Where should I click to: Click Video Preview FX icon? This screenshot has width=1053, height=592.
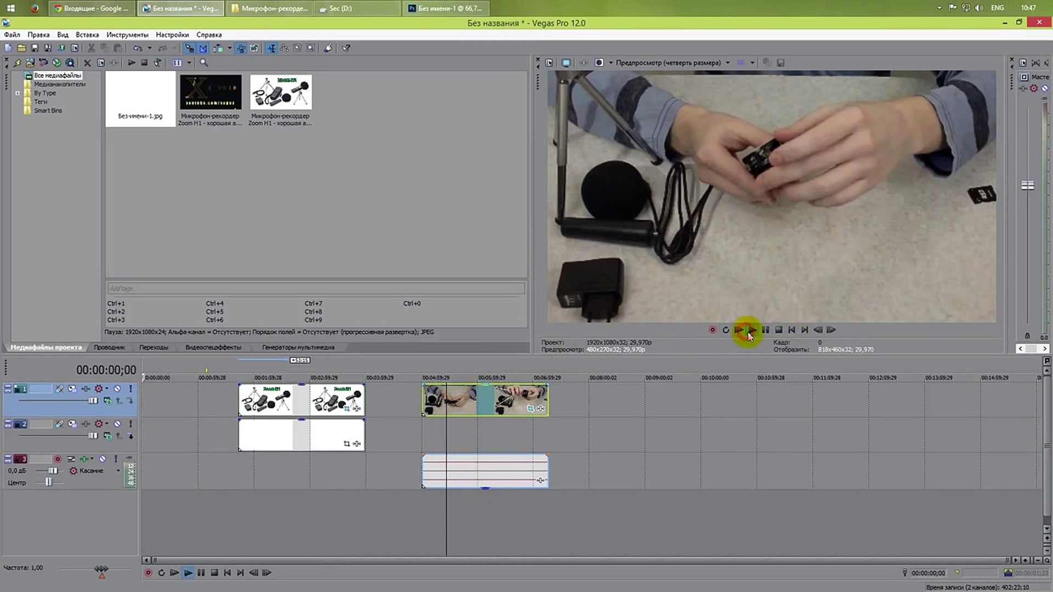(x=584, y=63)
